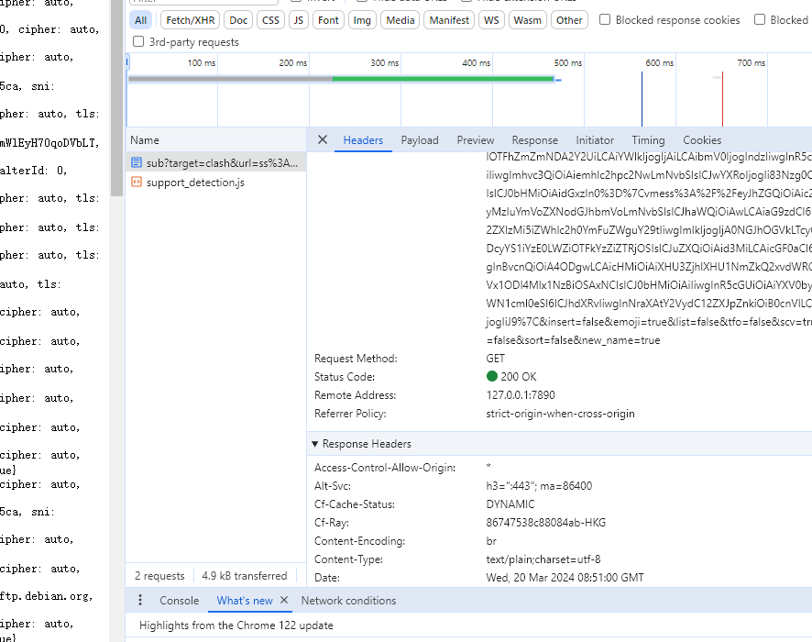Click the Request Method value GET
Viewport: 812px width, 642px height.
[495, 358]
